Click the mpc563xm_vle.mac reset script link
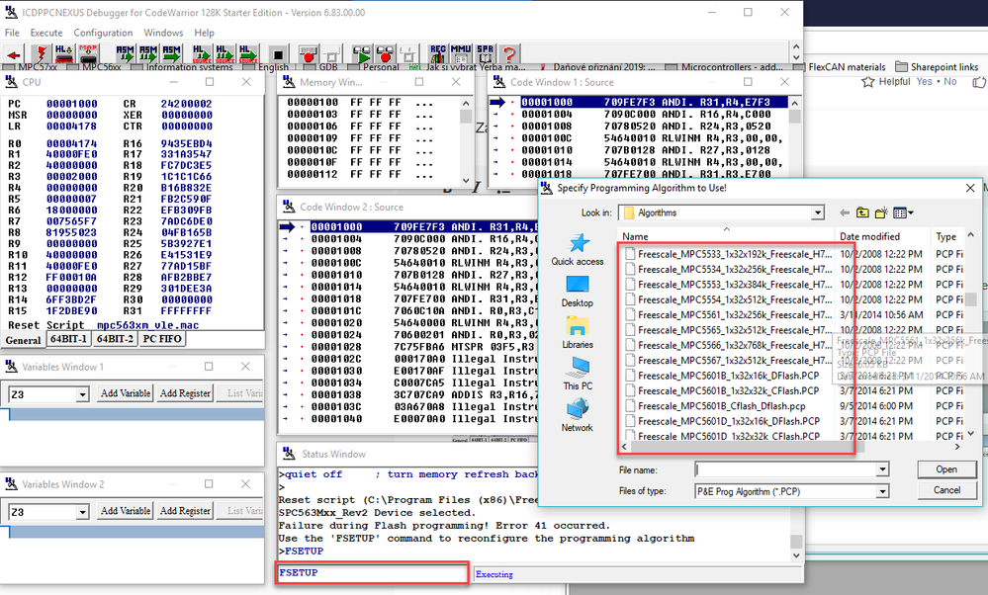This screenshot has height=595, width=988. pos(147,325)
